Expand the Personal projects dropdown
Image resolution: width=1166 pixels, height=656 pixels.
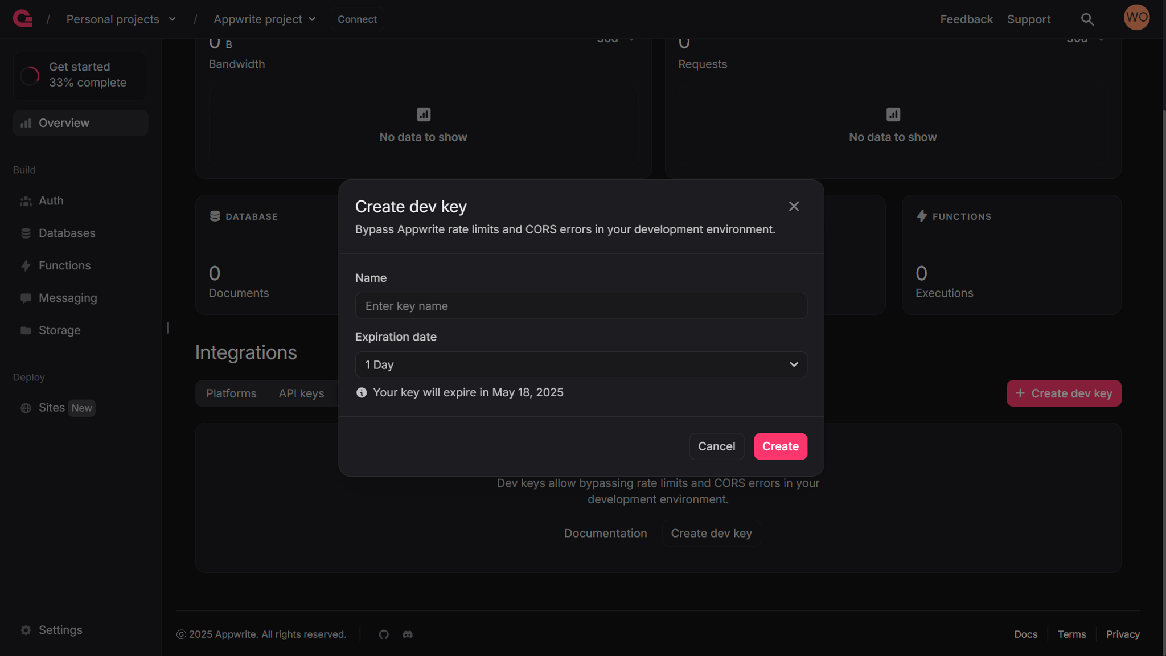tap(121, 19)
